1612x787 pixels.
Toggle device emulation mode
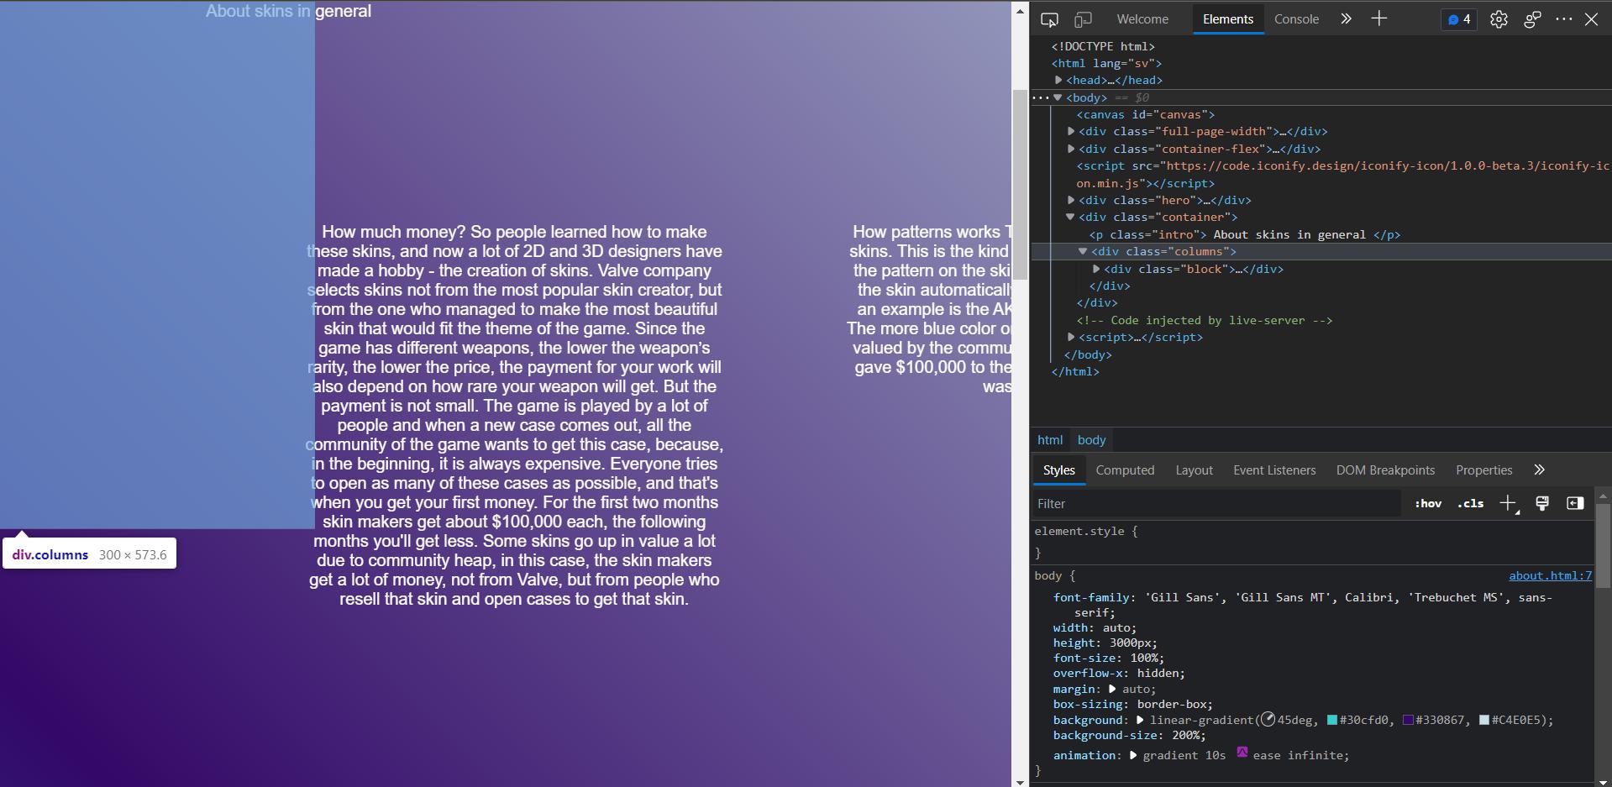coord(1084,19)
